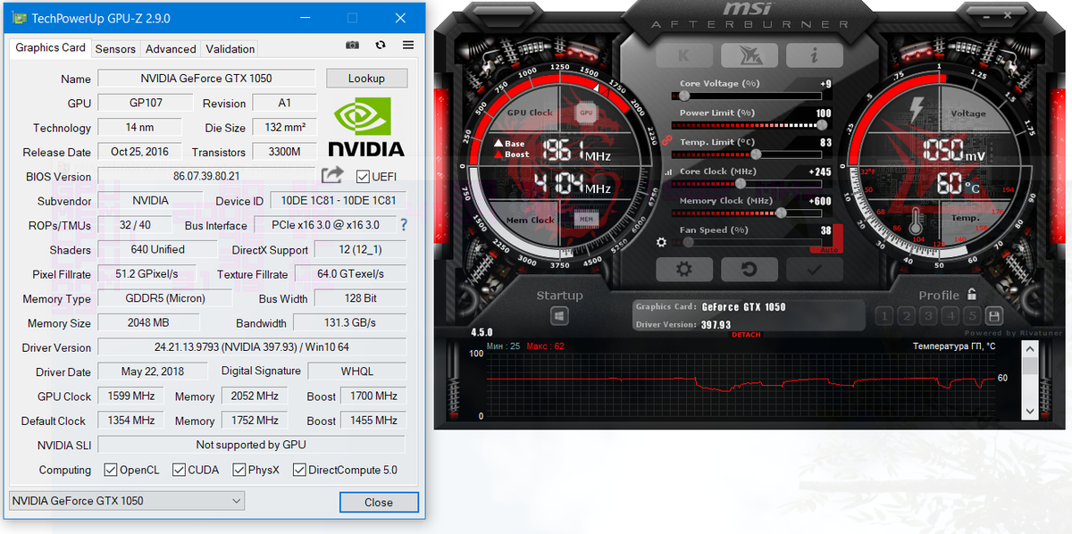1072x534 pixels.
Task: Open the Core Clock curve editor icon
Action: [x=667, y=171]
